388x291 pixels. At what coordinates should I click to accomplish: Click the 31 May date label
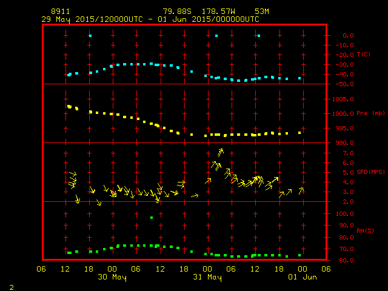207,277
